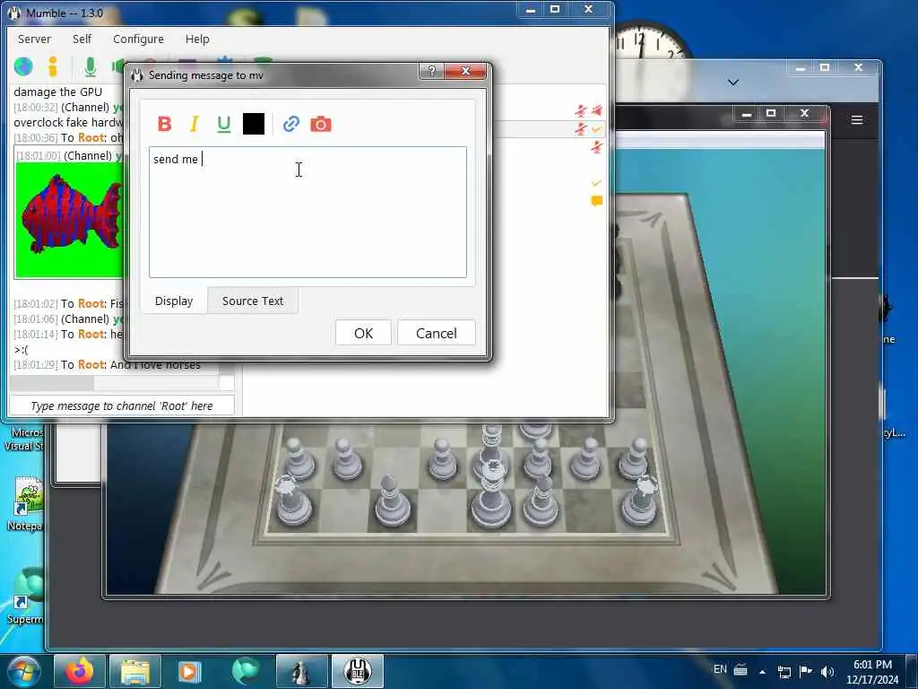918x689 pixels.
Task: Confirm the message with OK
Action: click(x=364, y=333)
